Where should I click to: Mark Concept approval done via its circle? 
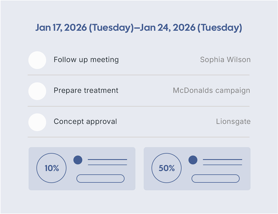coord(37,122)
